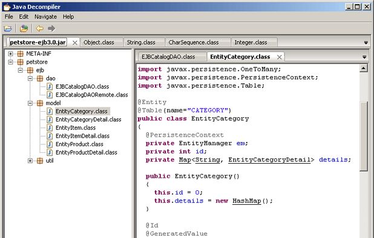
Task: Click the dao package icon
Action: (40, 79)
